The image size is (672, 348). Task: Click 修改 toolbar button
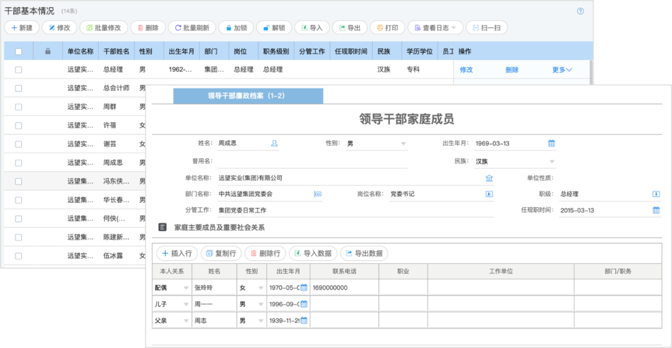(x=59, y=27)
